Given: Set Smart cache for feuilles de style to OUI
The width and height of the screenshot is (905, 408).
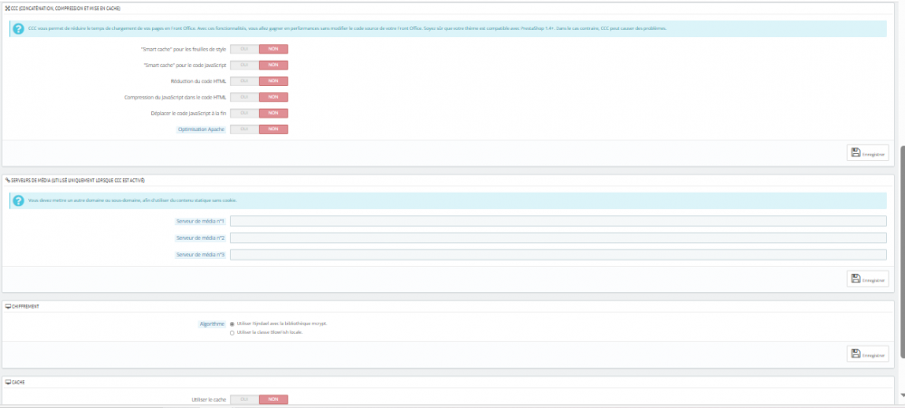Looking at the screenshot, I should [244, 49].
